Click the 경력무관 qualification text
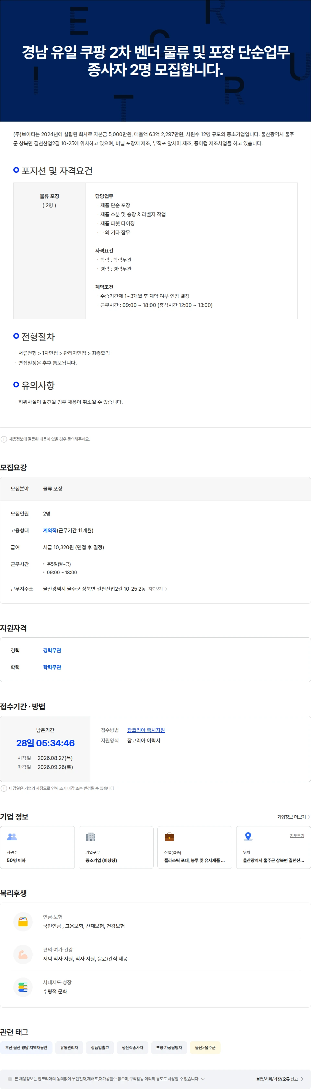The width and height of the screenshot is (311, 1089). click(52, 650)
